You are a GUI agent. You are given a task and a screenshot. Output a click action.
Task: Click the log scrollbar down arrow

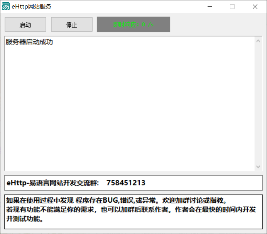point(258,167)
